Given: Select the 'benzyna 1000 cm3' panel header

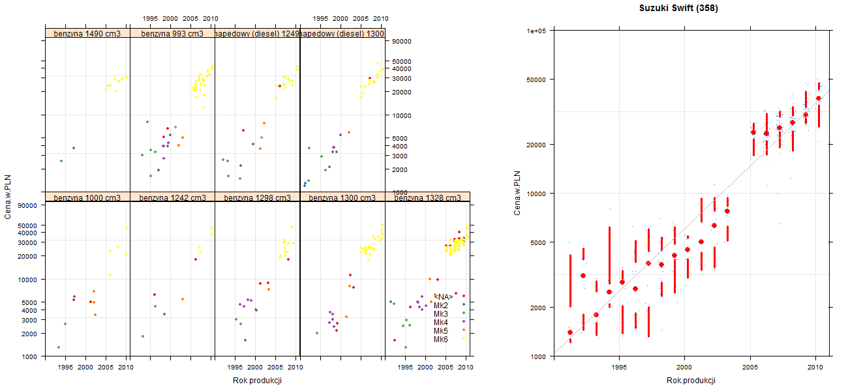Looking at the screenshot, I should click(x=87, y=197).
